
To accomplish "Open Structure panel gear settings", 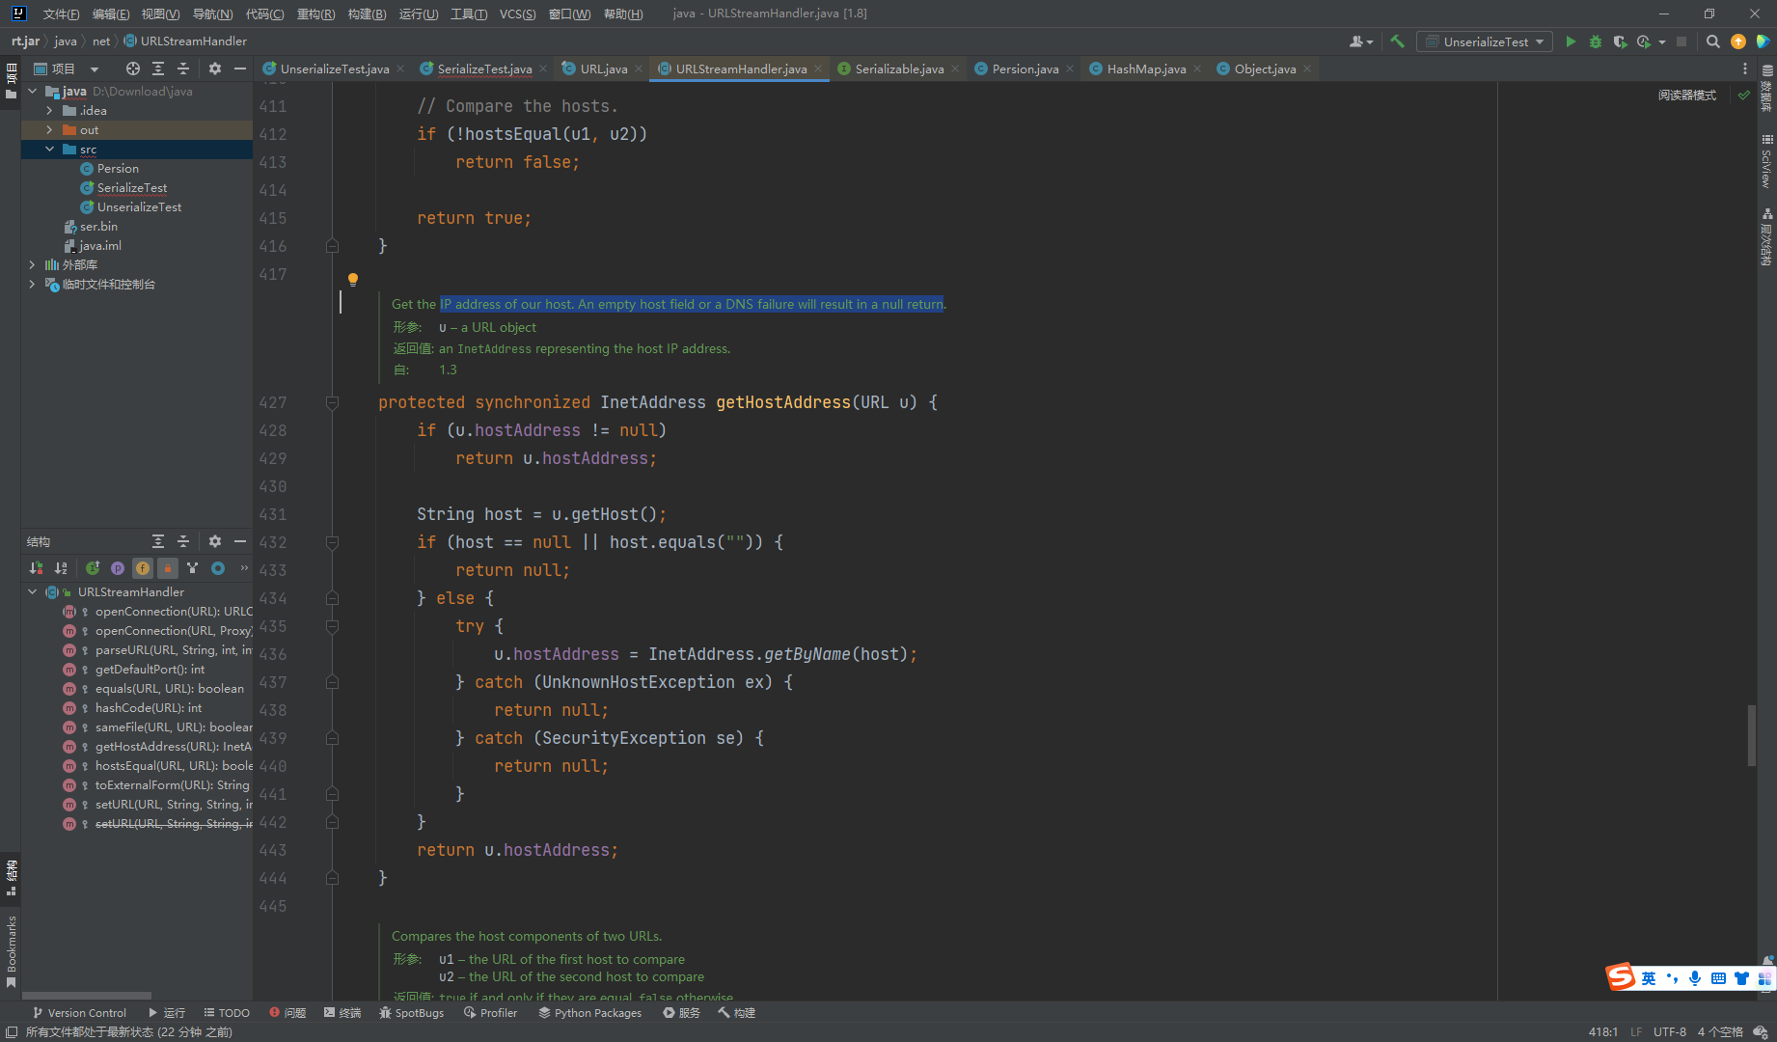I will [215, 541].
